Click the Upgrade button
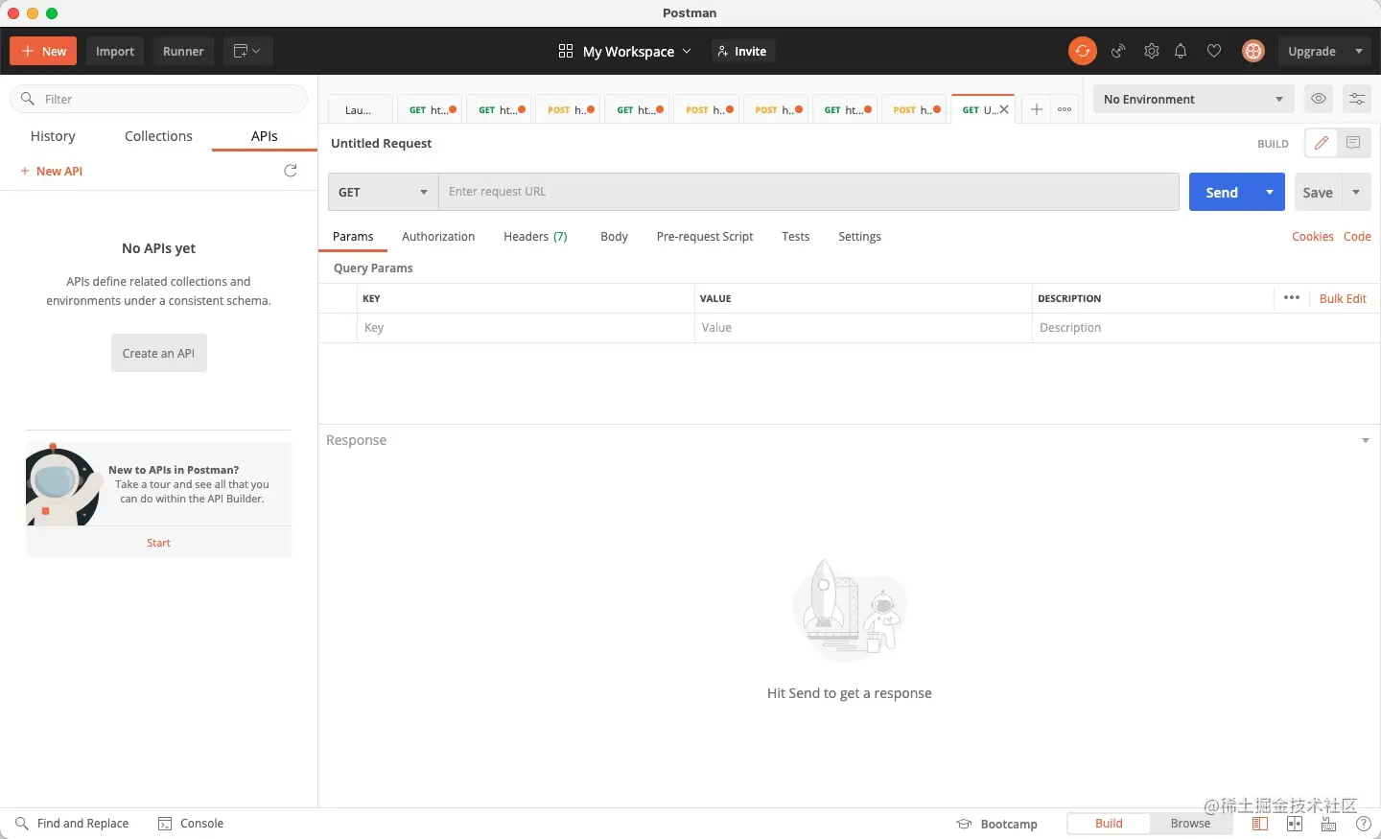 click(x=1312, y=51)
